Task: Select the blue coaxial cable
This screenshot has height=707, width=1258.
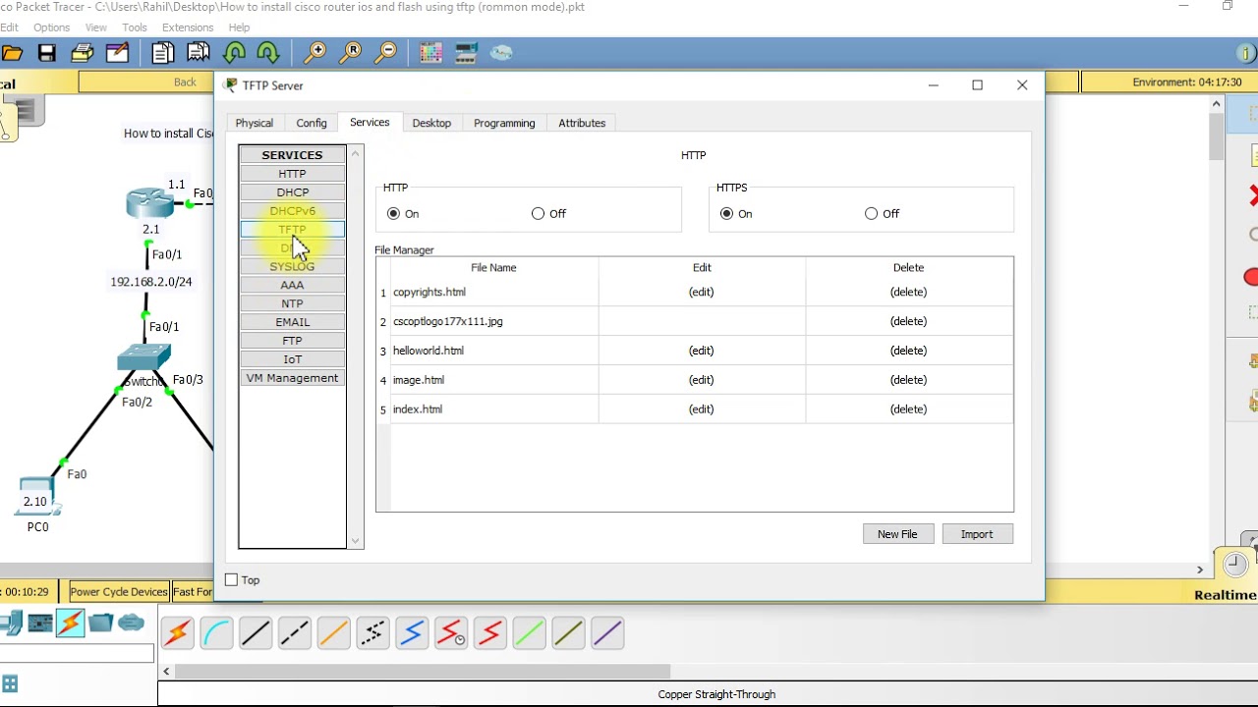Action: click(x=412, y=632)
